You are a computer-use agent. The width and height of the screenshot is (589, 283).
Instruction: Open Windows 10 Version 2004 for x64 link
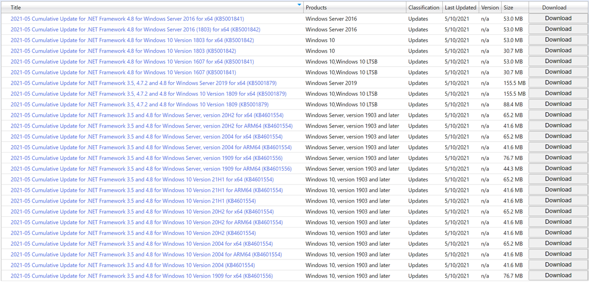click(141, 244)
